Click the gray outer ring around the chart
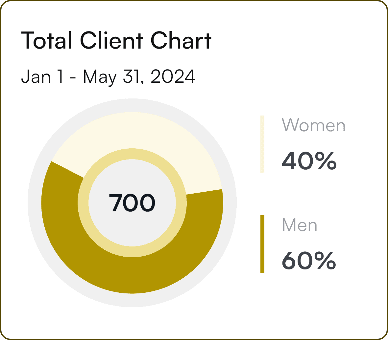The height and width of the screenshot is (340, 388). (132, 301)
